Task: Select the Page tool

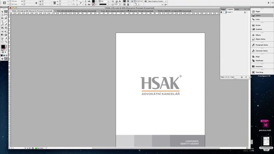Action: (x=2, y=15)
